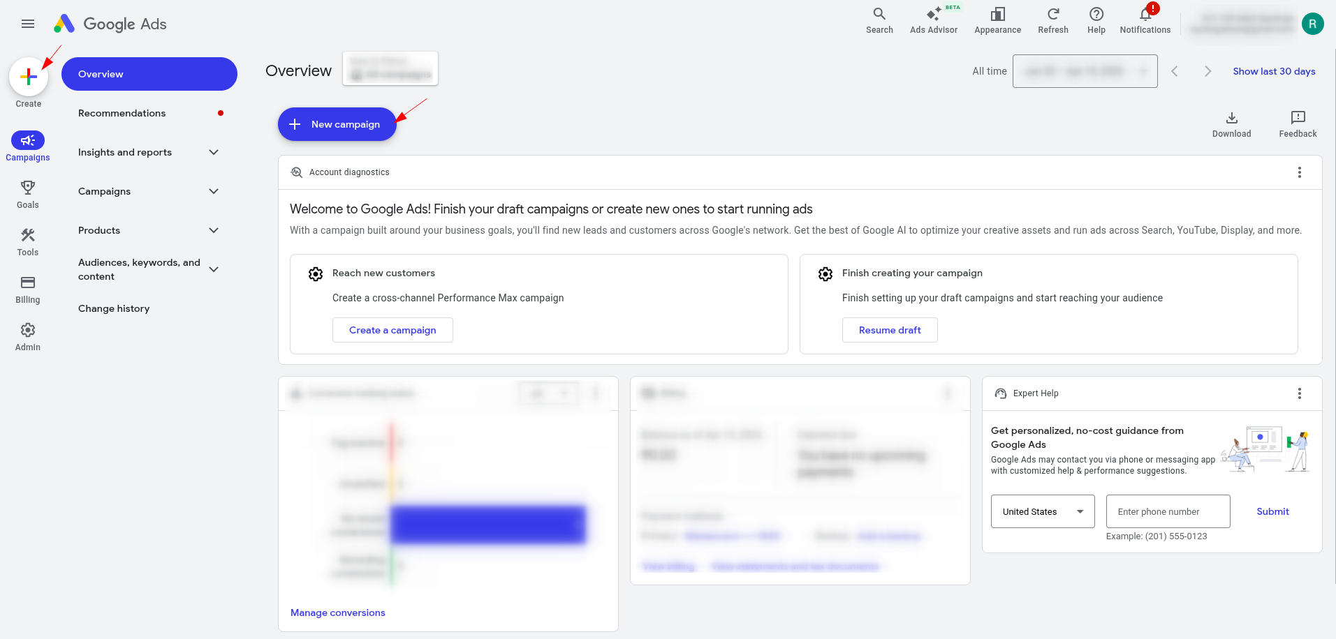Click the Overview page heading
This screenshot has width=1336, height=639.
[298, 71]
